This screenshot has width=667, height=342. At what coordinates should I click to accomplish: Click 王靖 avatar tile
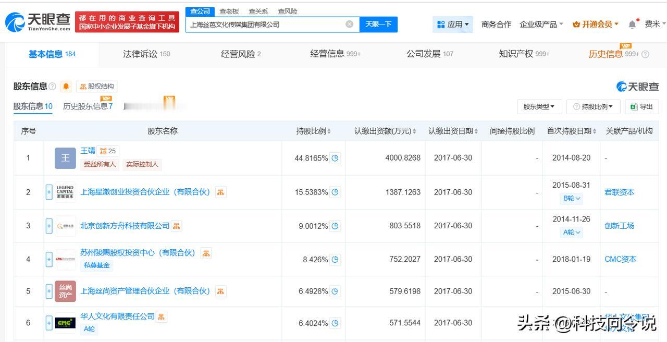click(65, 158)
